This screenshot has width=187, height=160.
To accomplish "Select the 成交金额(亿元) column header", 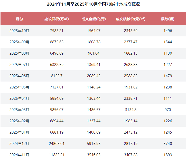I will (93, 19).
